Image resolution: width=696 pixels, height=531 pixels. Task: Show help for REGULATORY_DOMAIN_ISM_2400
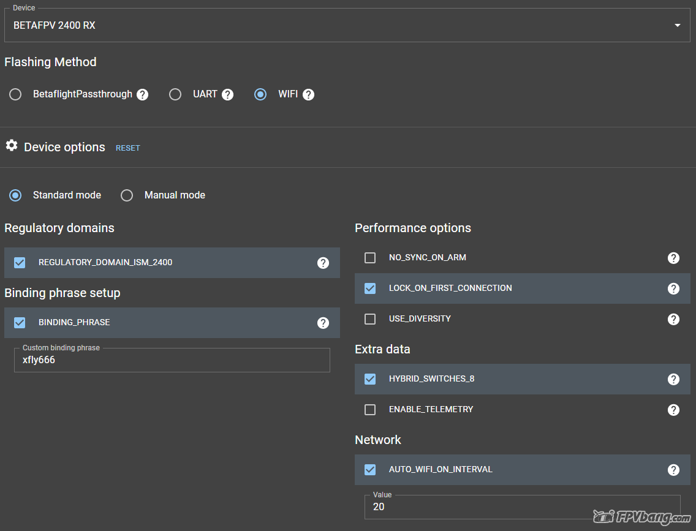[x=323, y=263]
